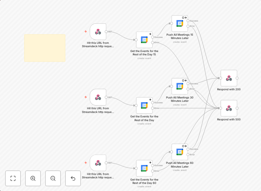Select the top Streamdeck webhook trigger node
The height and width of the screenshot is (191, 261).
coord(98,32)
